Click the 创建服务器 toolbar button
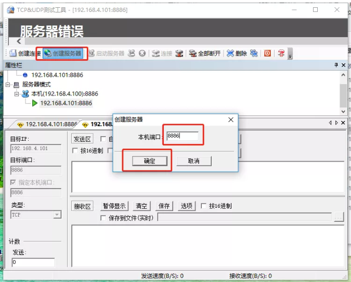Viewport: 351px width, 282px height. [x=62, y=53]
